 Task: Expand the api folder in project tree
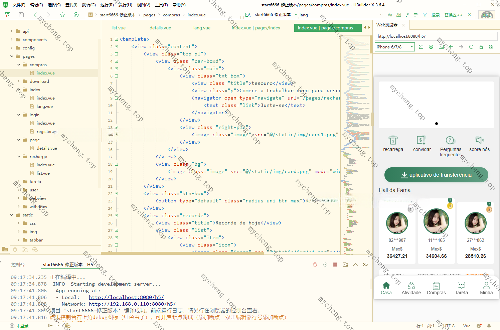(x=11, y=31)
